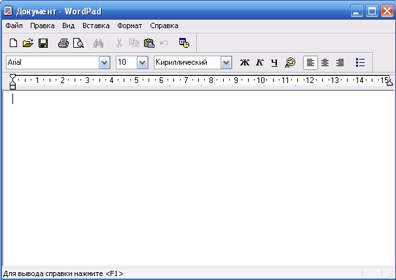Insert date and time with the calendar clock icon
Image resolution: width=396 pixels, height=280 pixels.
184,43
